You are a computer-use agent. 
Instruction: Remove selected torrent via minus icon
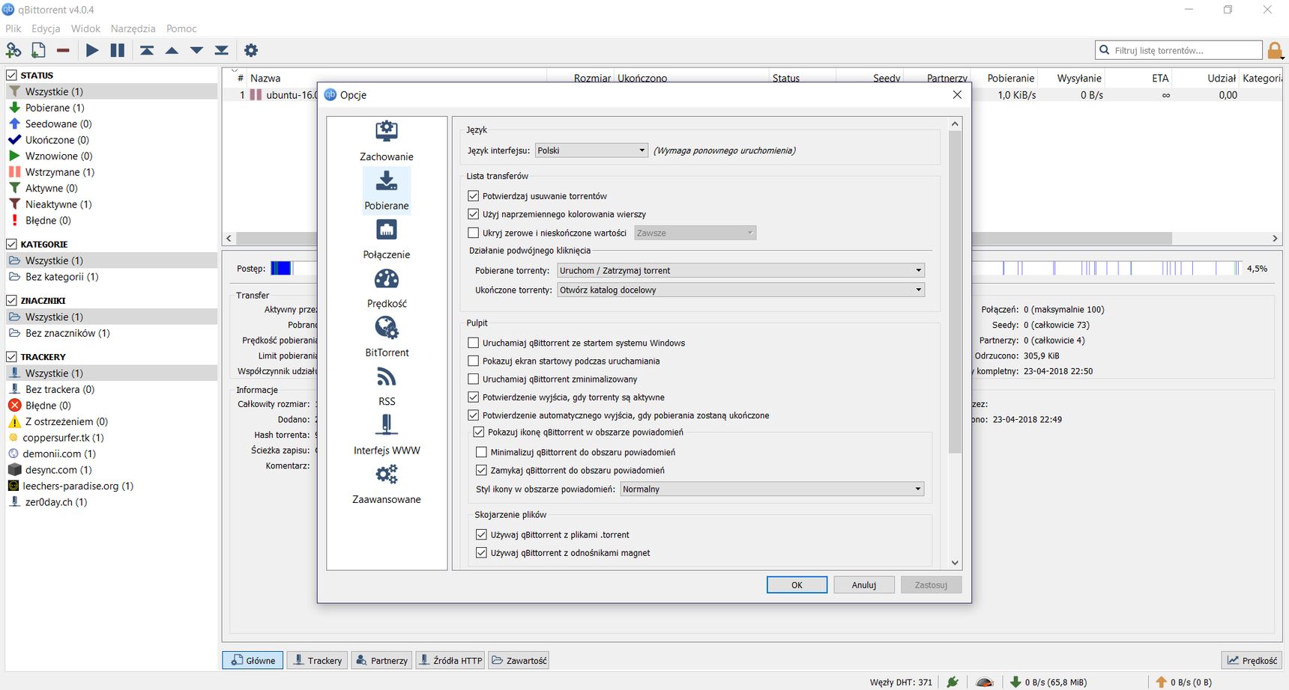(63, 50)
